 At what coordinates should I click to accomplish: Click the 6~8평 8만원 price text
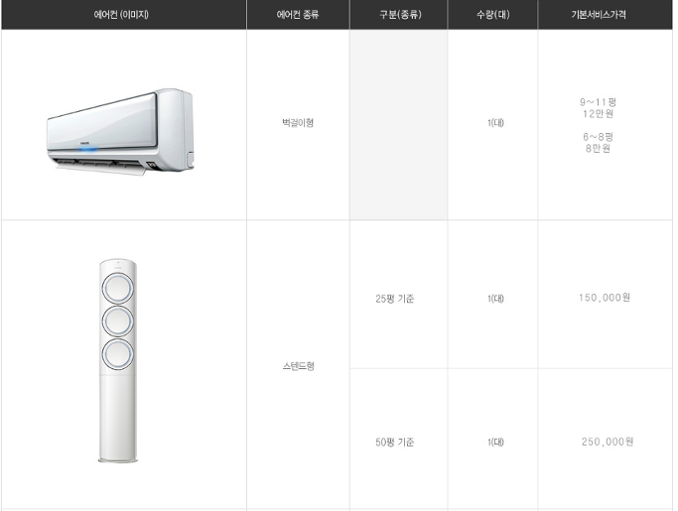coord(598,143)
